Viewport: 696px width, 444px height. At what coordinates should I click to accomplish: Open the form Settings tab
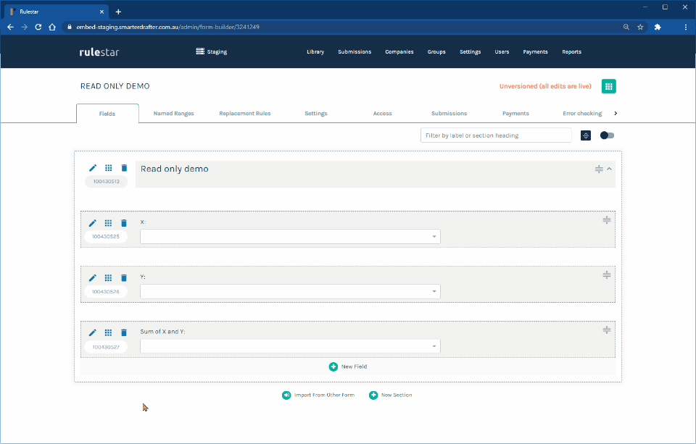click(x=316, y=114)
